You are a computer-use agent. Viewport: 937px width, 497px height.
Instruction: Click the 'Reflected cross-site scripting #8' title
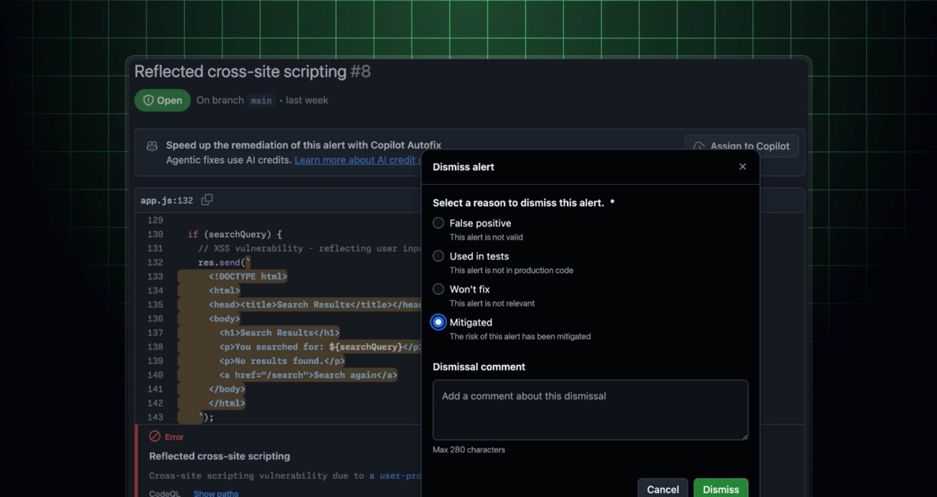252,72
